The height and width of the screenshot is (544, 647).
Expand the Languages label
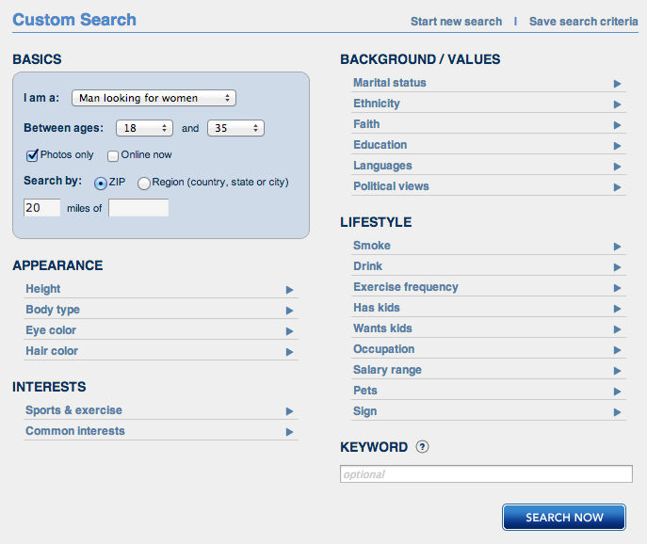(x=382, y=166)
